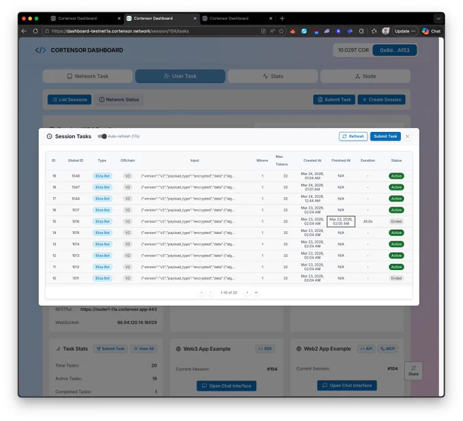Select the Node tab
This screenshot has height=421, width=463.
(365, 76)
